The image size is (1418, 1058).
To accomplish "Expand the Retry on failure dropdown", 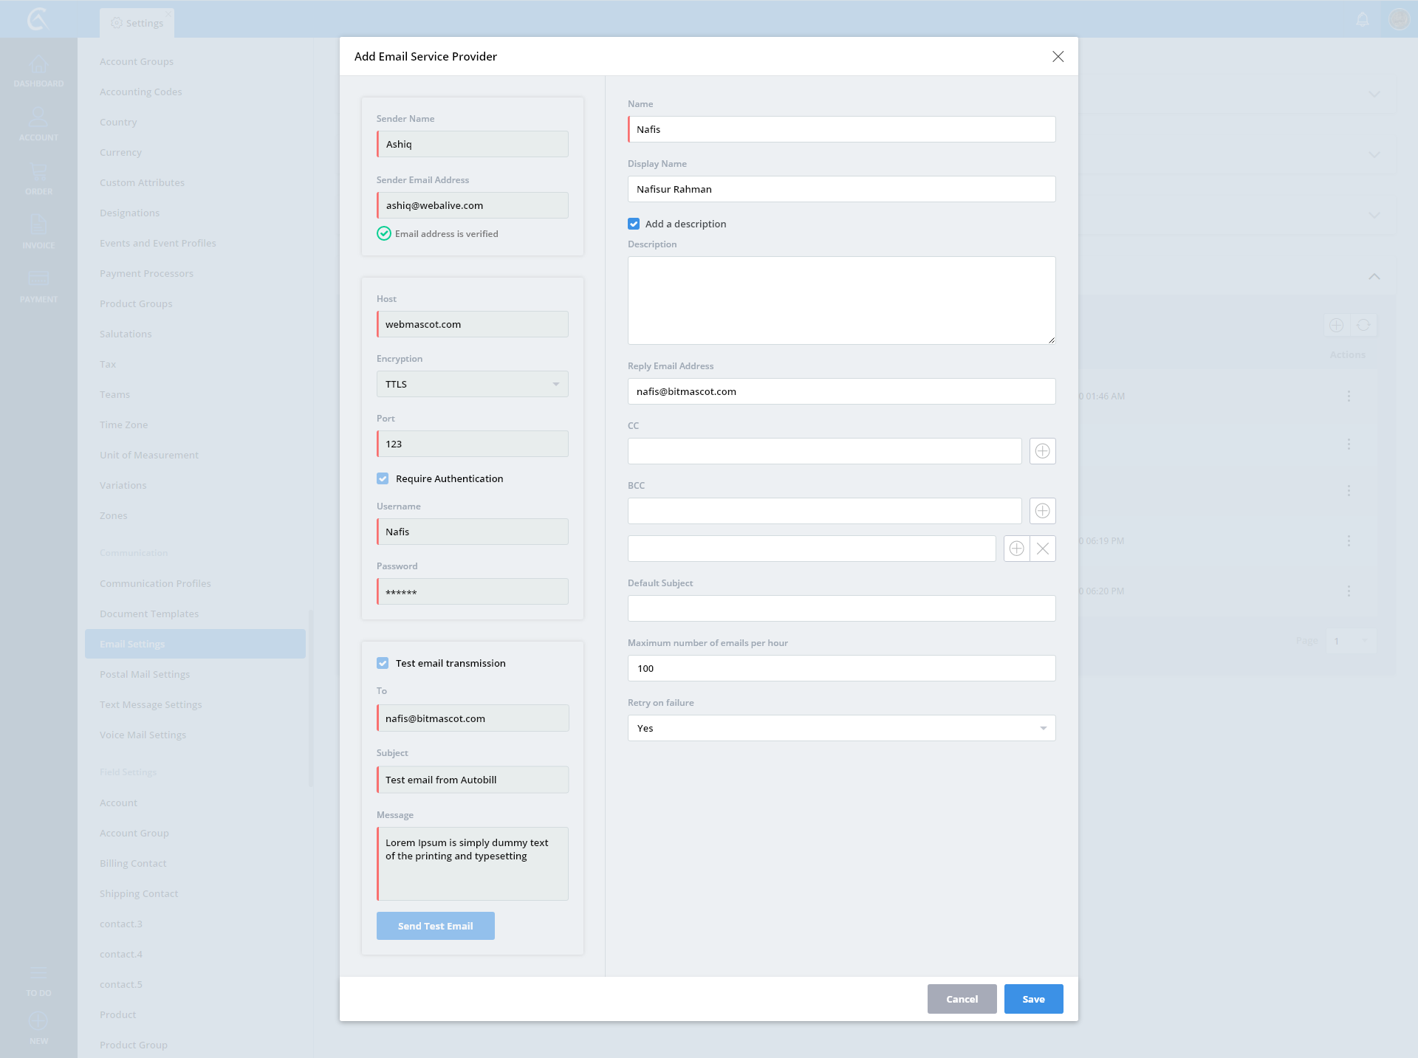I will [841, 728].
